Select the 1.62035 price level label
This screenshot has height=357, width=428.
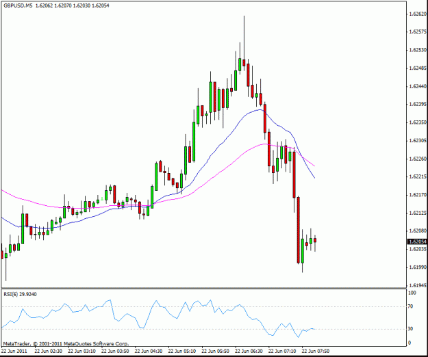coord(418,249)
